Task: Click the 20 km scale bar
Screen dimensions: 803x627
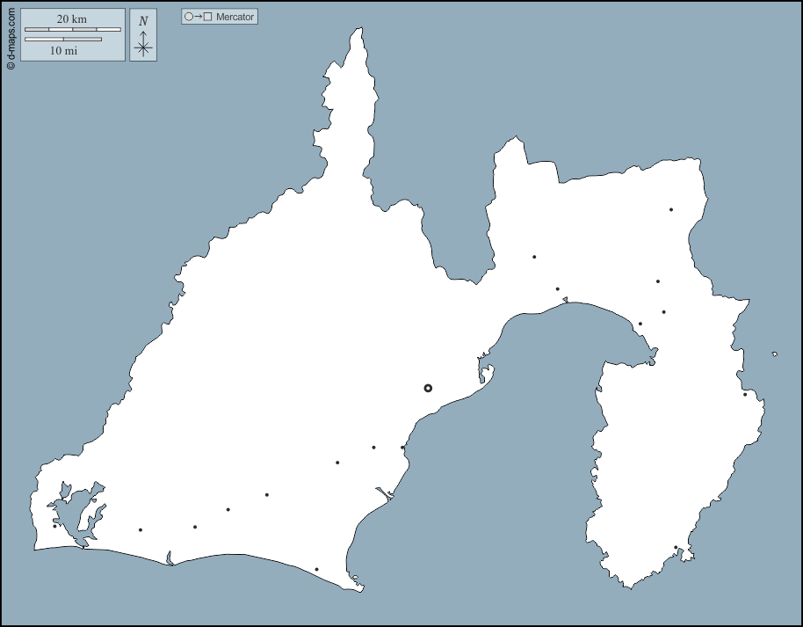Action: [72, 29]
